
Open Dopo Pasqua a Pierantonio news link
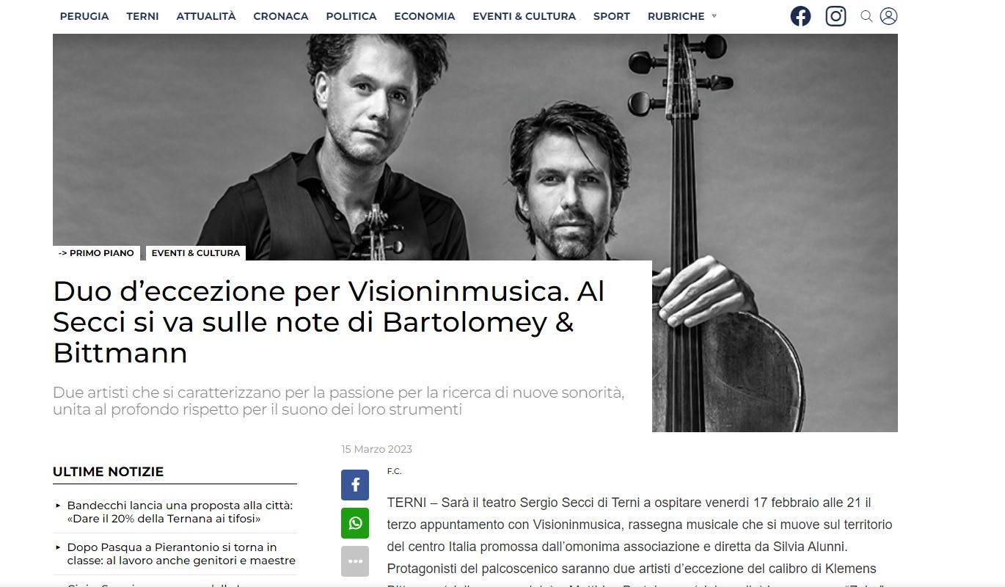click(181, 554)
